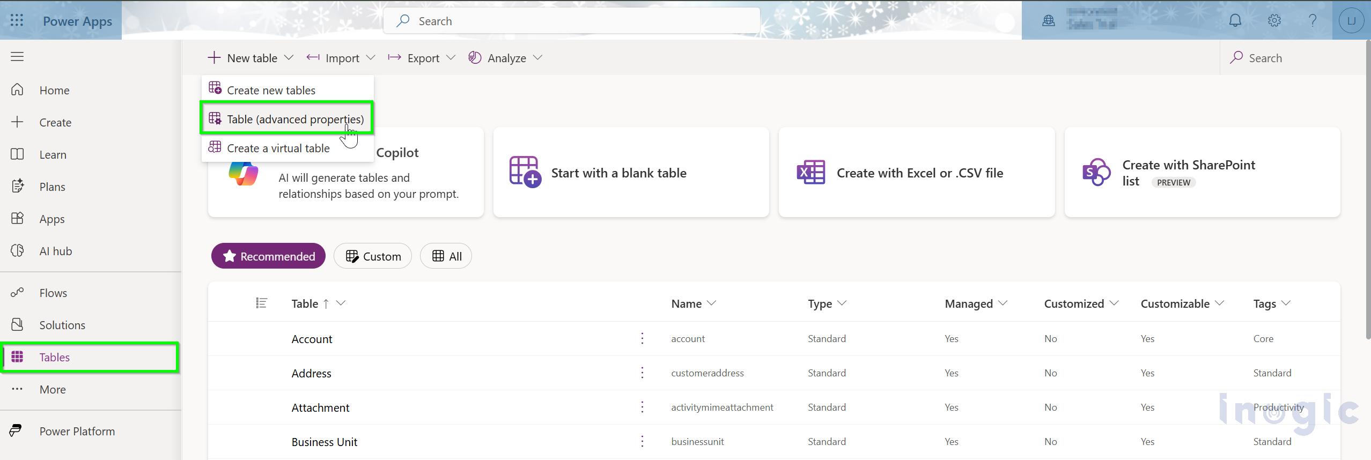Open the Account table link

[x=312, y=339]
